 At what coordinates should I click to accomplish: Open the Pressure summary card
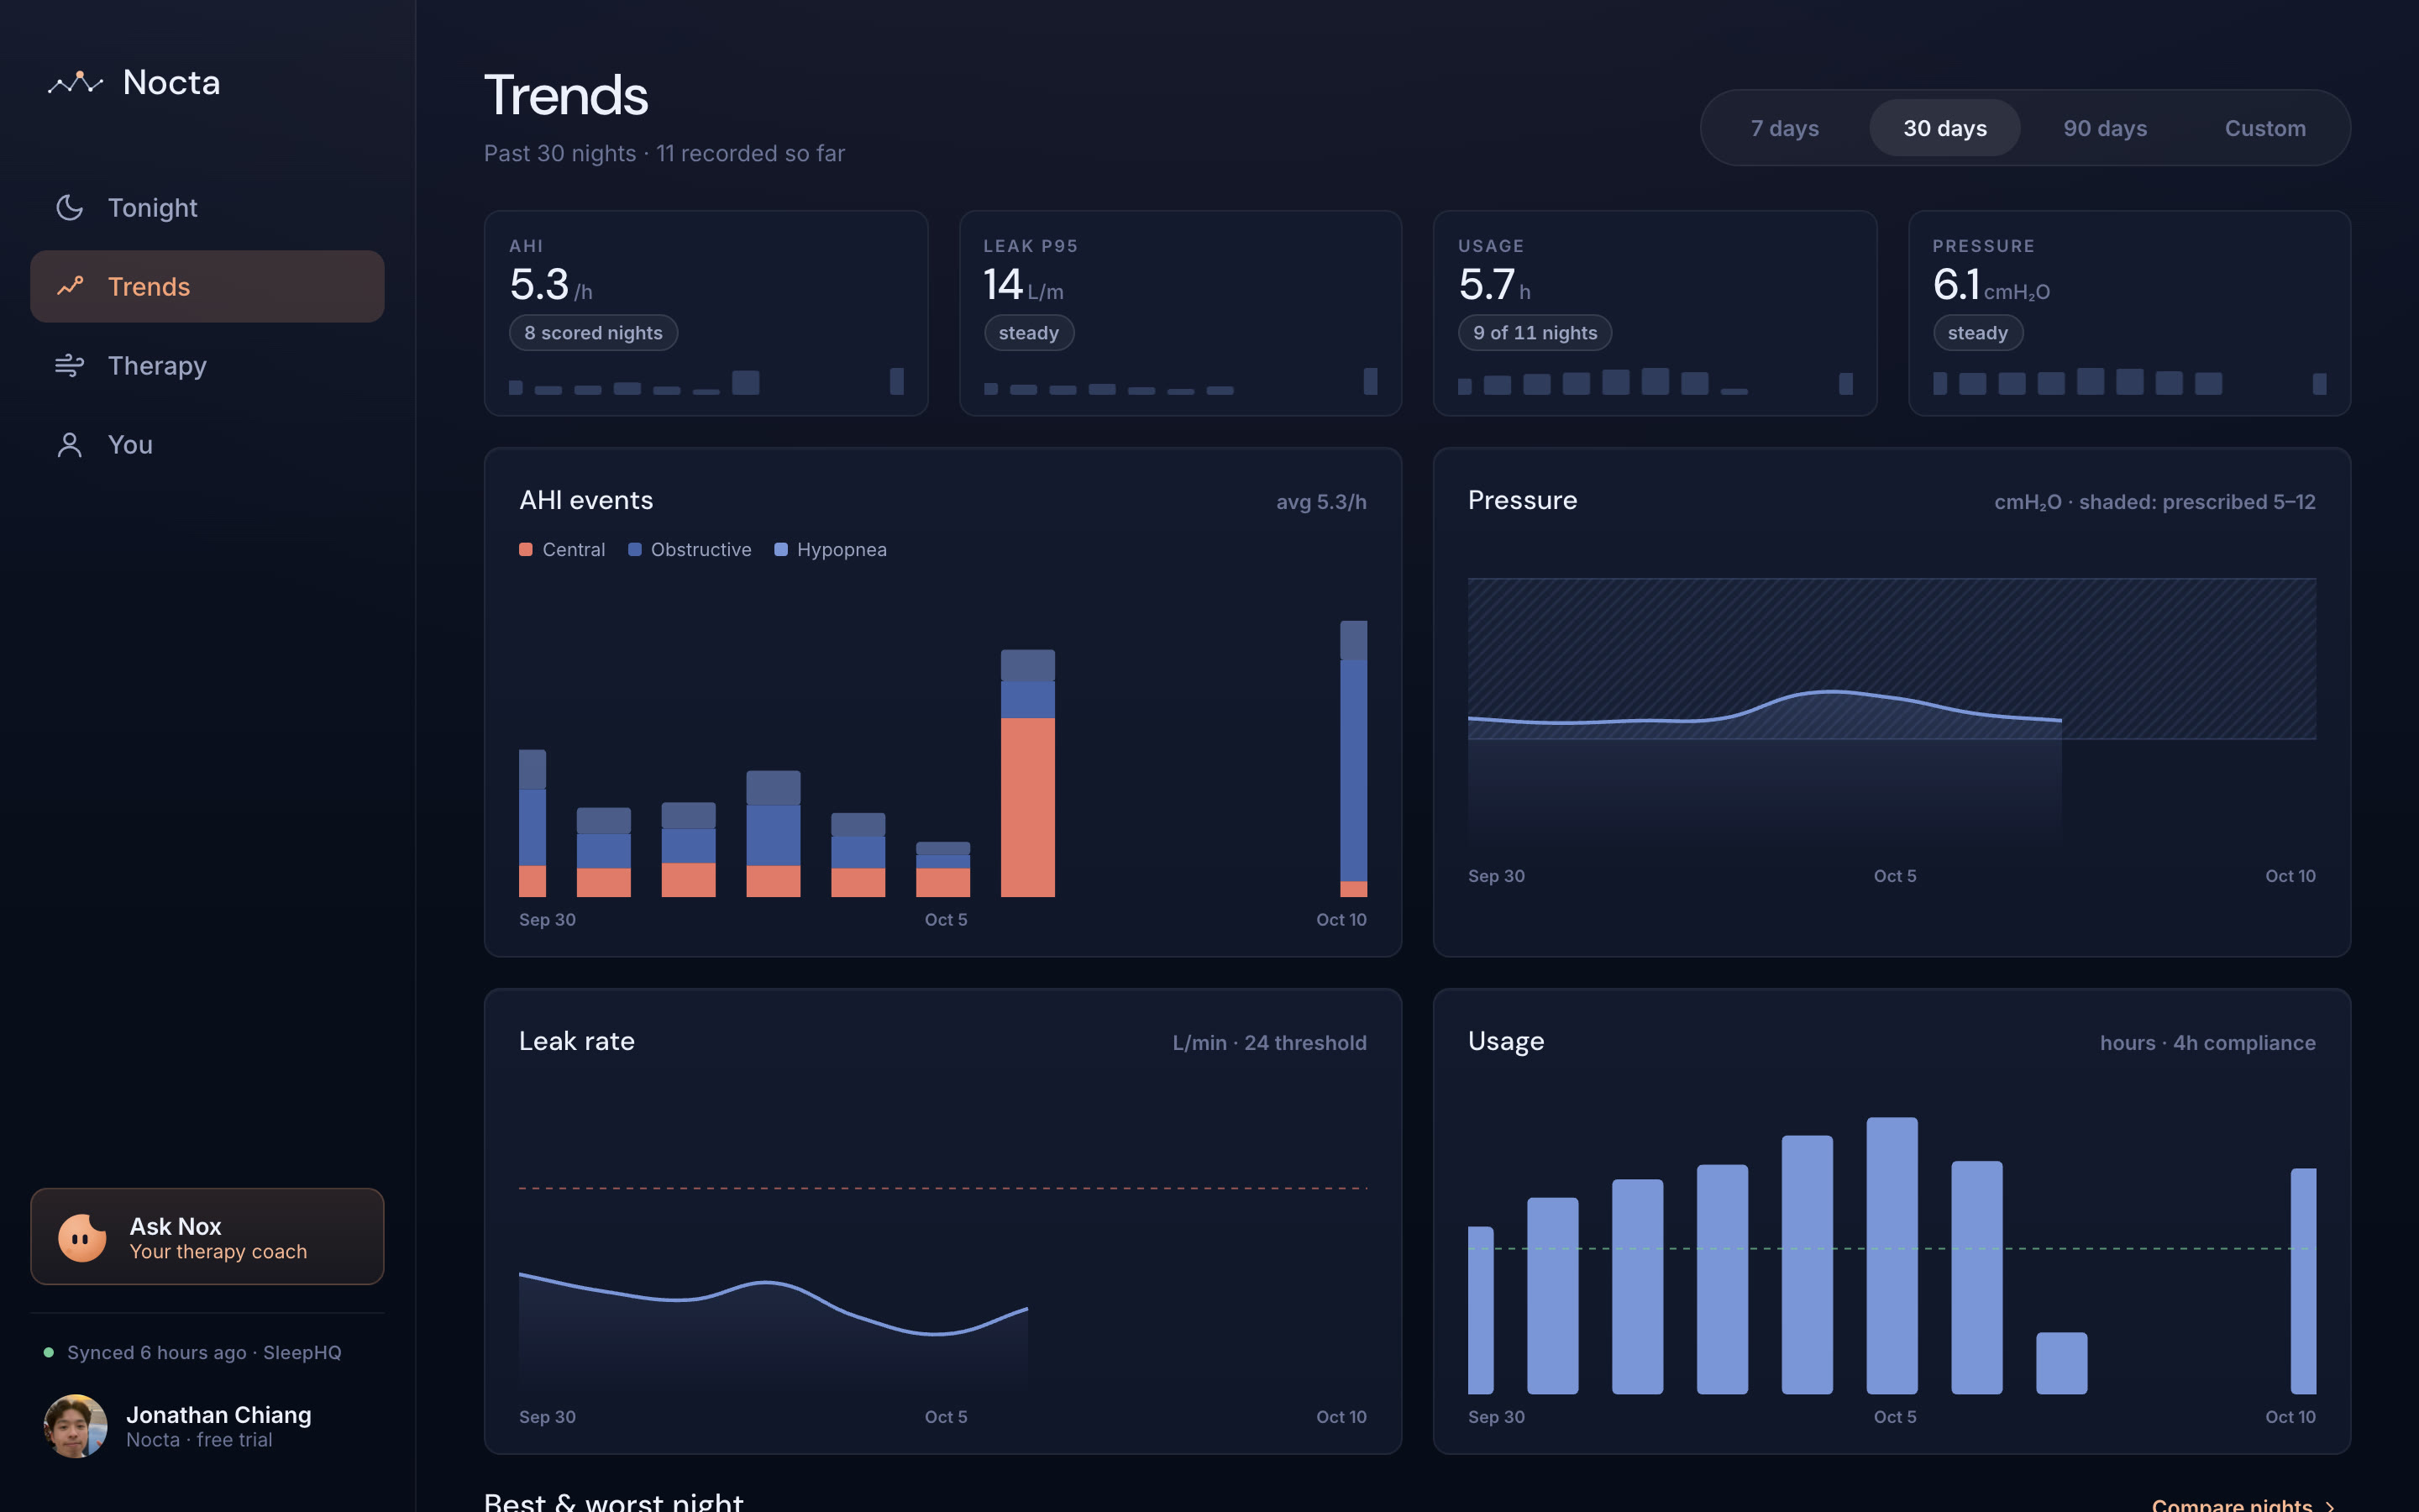point(2129,313)
